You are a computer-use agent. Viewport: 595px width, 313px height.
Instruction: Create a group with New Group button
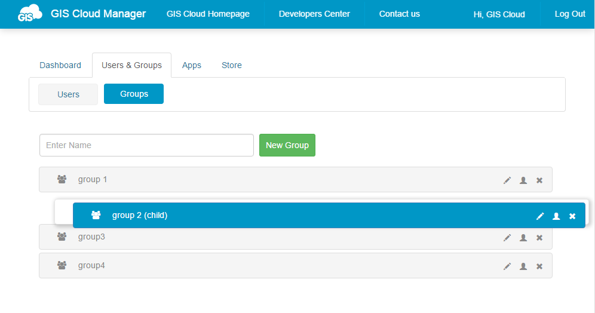[287, 145]
